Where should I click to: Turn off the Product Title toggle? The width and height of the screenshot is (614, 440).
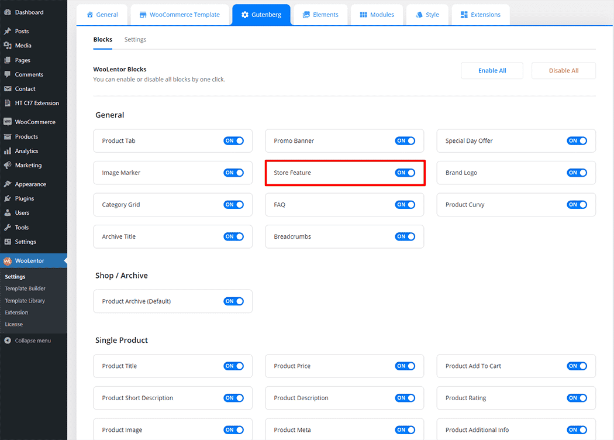pyautogui.click(x=233, y=366)
